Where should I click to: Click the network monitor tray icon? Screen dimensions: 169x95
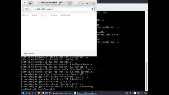point(138,93)
